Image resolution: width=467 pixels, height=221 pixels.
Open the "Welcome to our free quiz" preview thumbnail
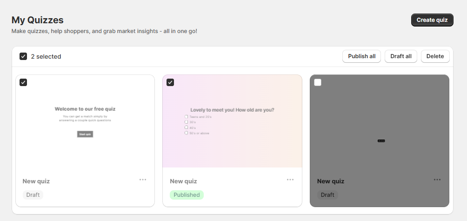coord(85,121)
